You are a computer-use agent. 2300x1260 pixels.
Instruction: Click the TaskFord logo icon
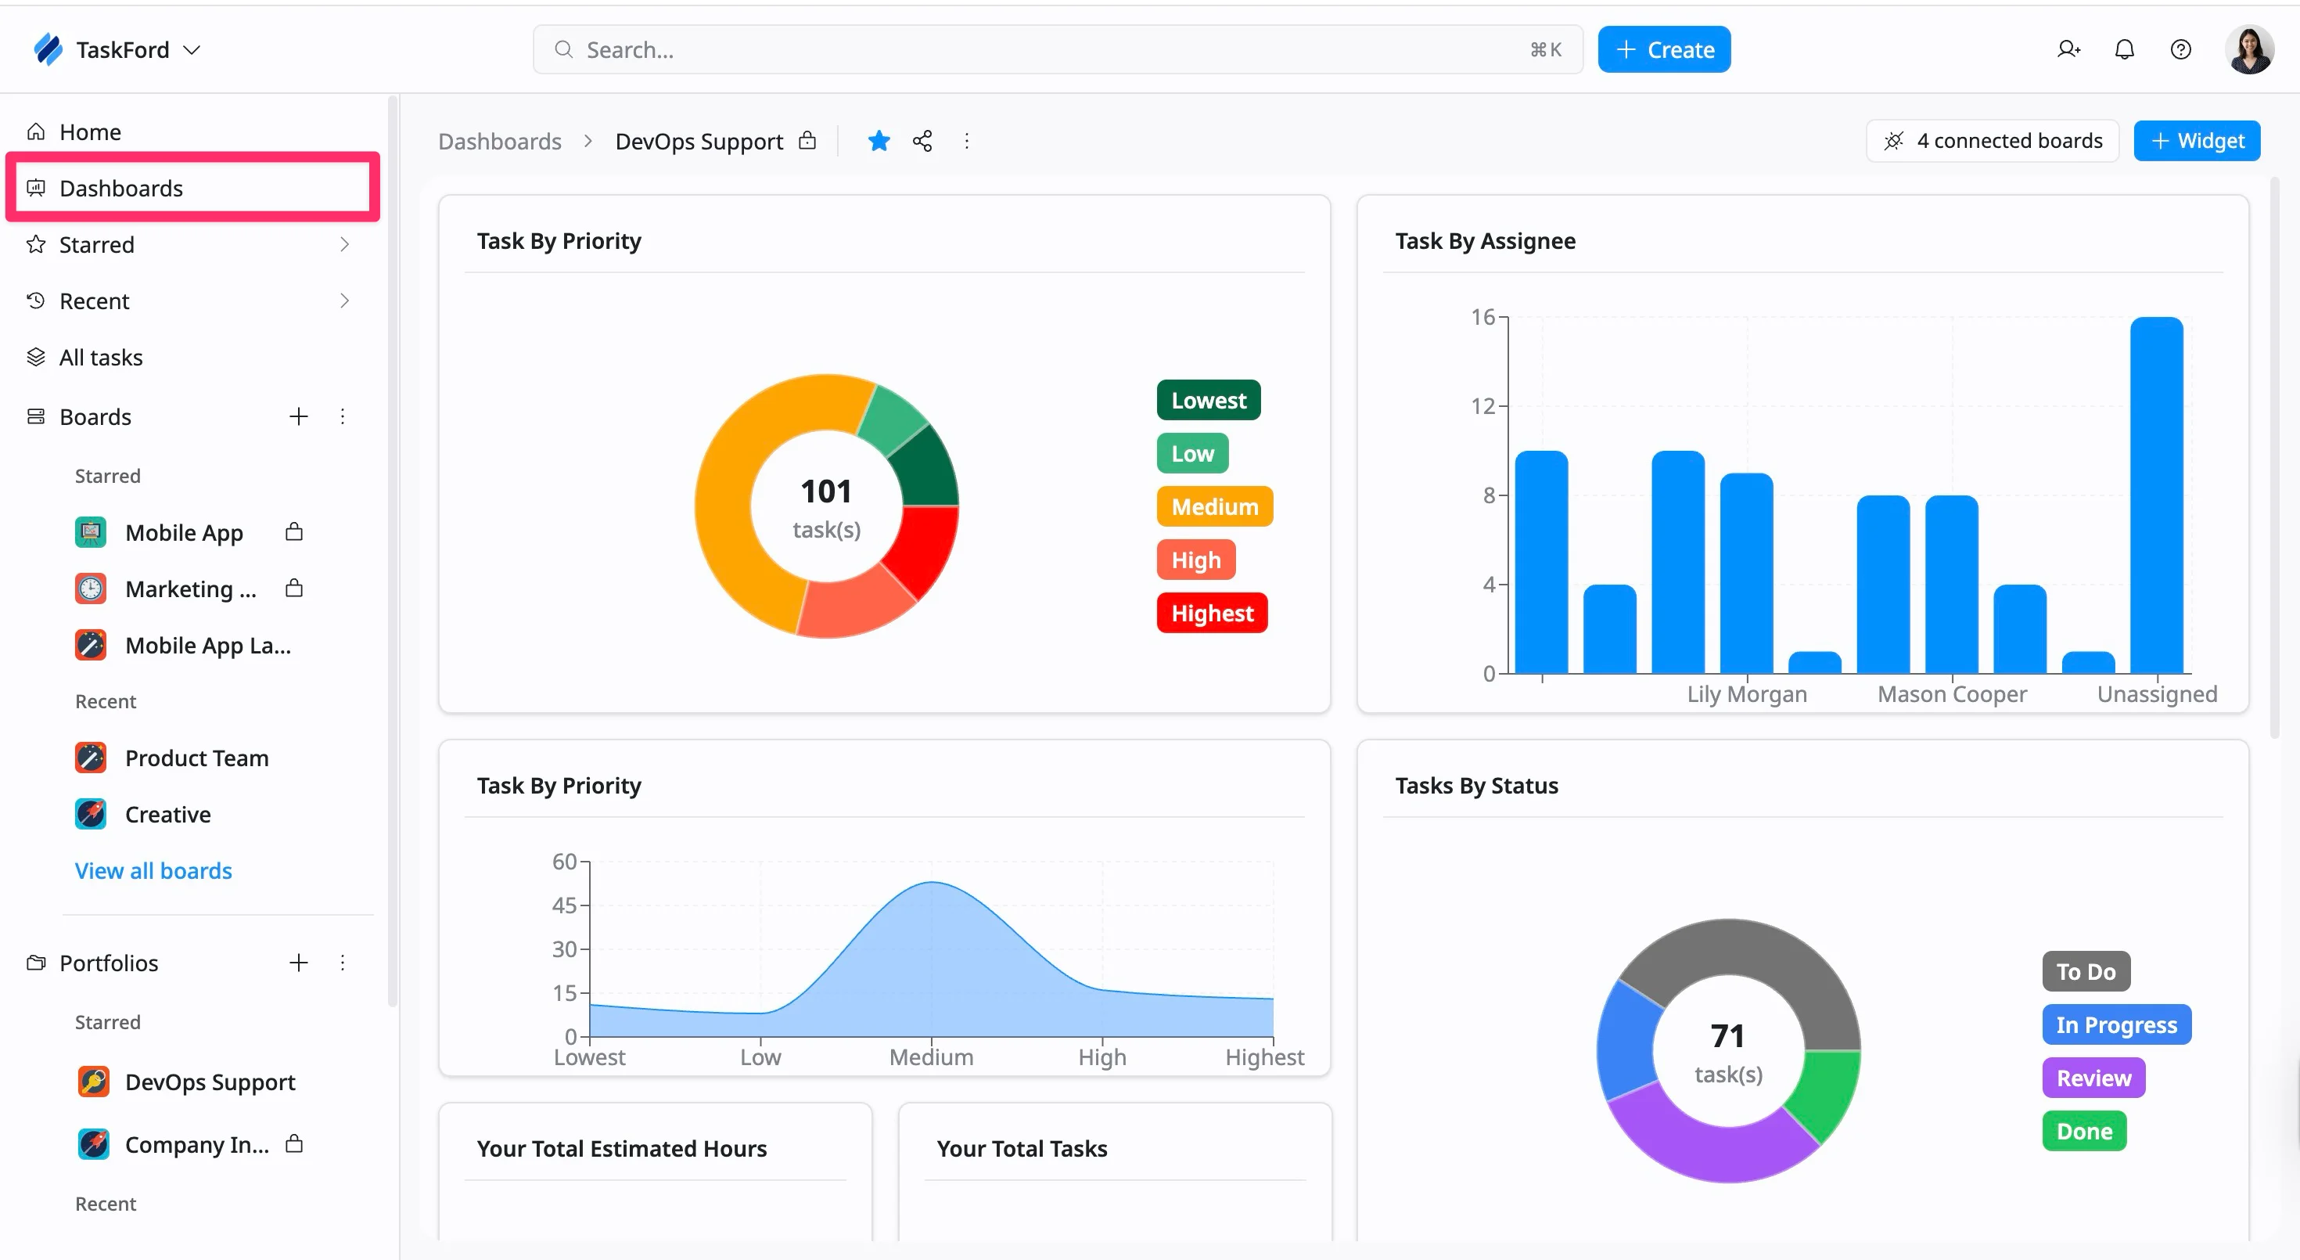point(47,49)
